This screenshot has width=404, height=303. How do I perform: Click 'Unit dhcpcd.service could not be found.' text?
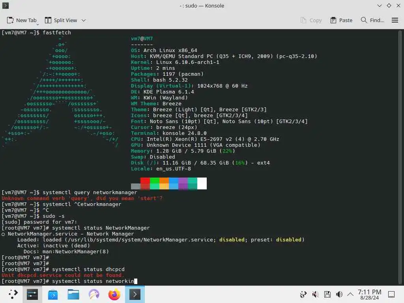(63, 275)
